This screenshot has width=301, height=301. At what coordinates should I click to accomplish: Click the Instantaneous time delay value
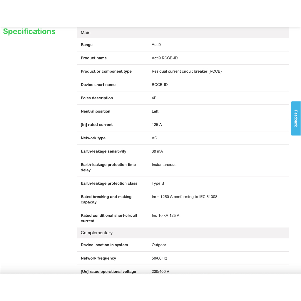(164, 165)
